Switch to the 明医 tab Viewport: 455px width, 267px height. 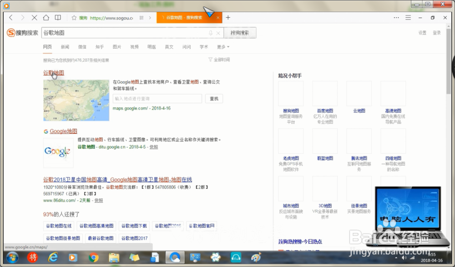coord(152,47)
